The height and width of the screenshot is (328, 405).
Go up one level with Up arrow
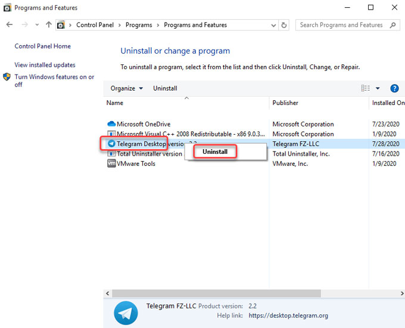coord(49,24)
